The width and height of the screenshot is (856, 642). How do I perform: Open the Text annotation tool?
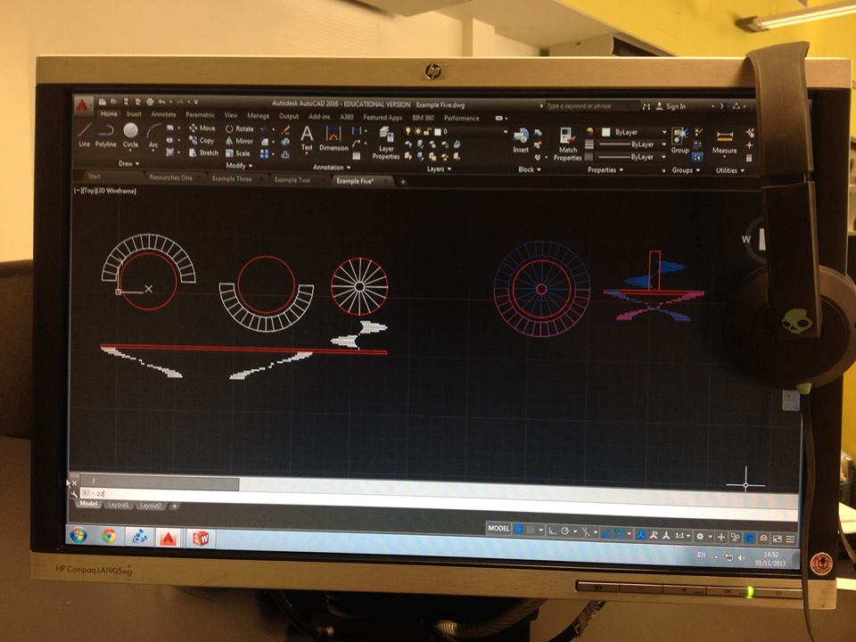click(x=307, y=138)
